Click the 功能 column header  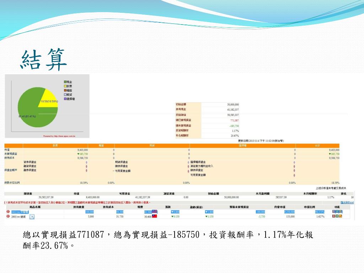pyautogui.click(x=337, y=207)
